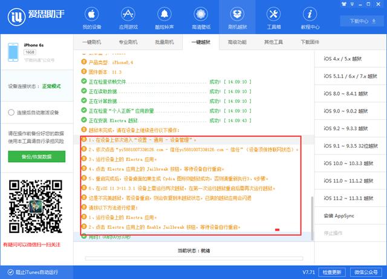The image size is (387, 279).
Task: Choose iOS 9.2 ~ 9.3.3 越狱
Action: point(351,128)
